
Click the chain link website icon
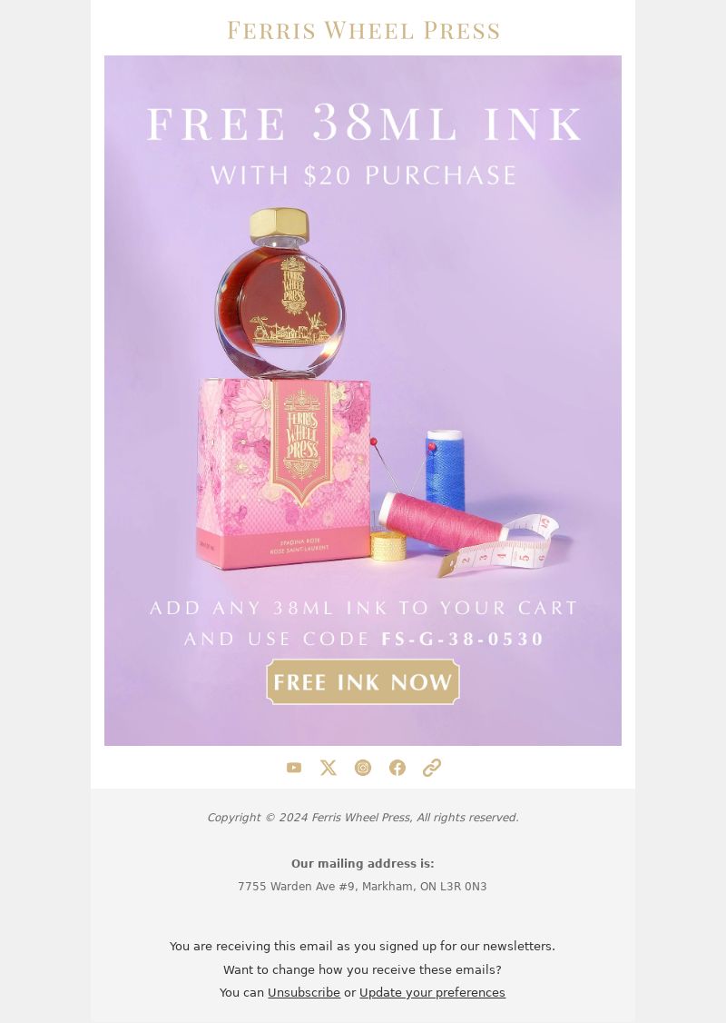(432, 767)
